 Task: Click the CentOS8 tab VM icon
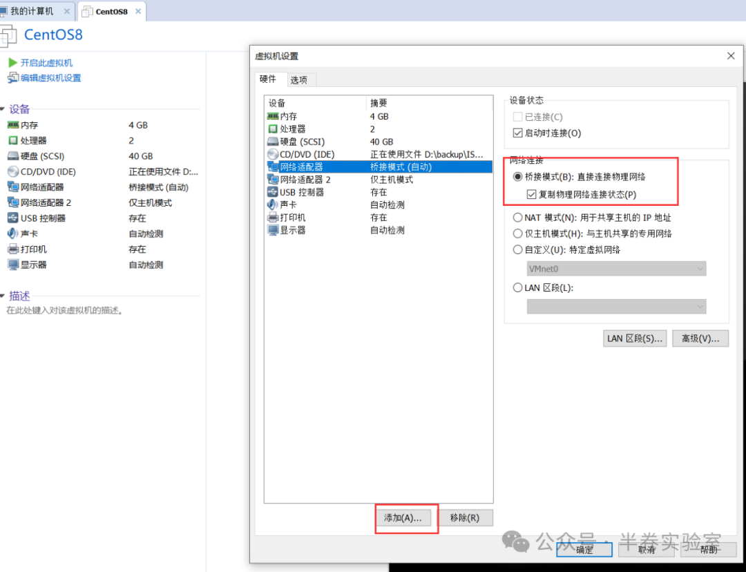[x=87, y=12]
